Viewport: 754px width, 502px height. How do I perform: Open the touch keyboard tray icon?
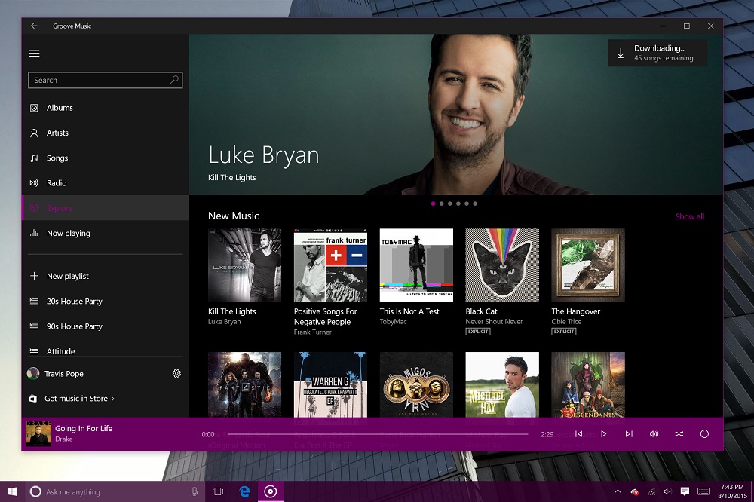click(x=703, y=491)
